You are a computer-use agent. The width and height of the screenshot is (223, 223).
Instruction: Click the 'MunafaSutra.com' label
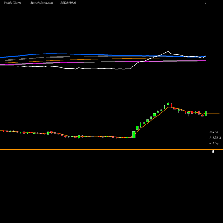[41, 3]
